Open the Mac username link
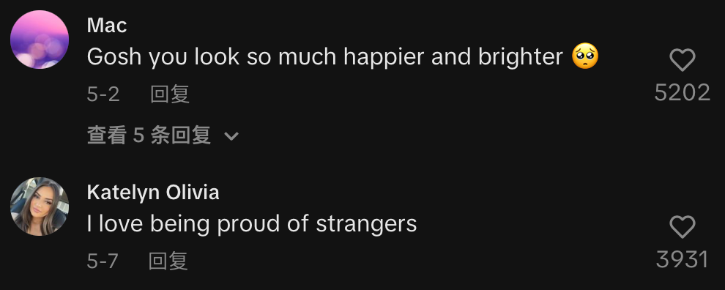 107,26
